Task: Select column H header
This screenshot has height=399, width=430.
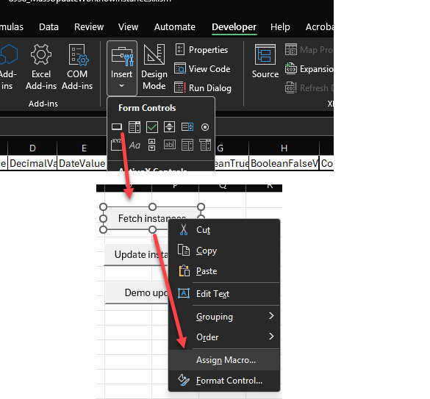Action: point(284,148)
